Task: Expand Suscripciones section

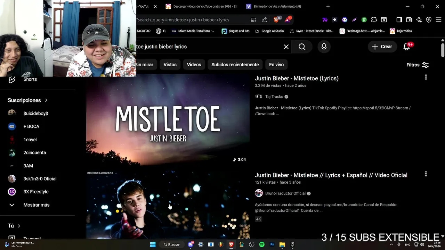Action: [x=27, y=100]
